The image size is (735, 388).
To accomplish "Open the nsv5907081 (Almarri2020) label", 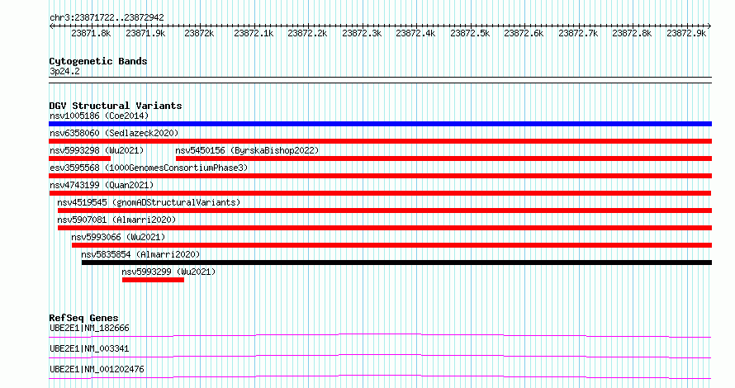I will click(116, 220).
